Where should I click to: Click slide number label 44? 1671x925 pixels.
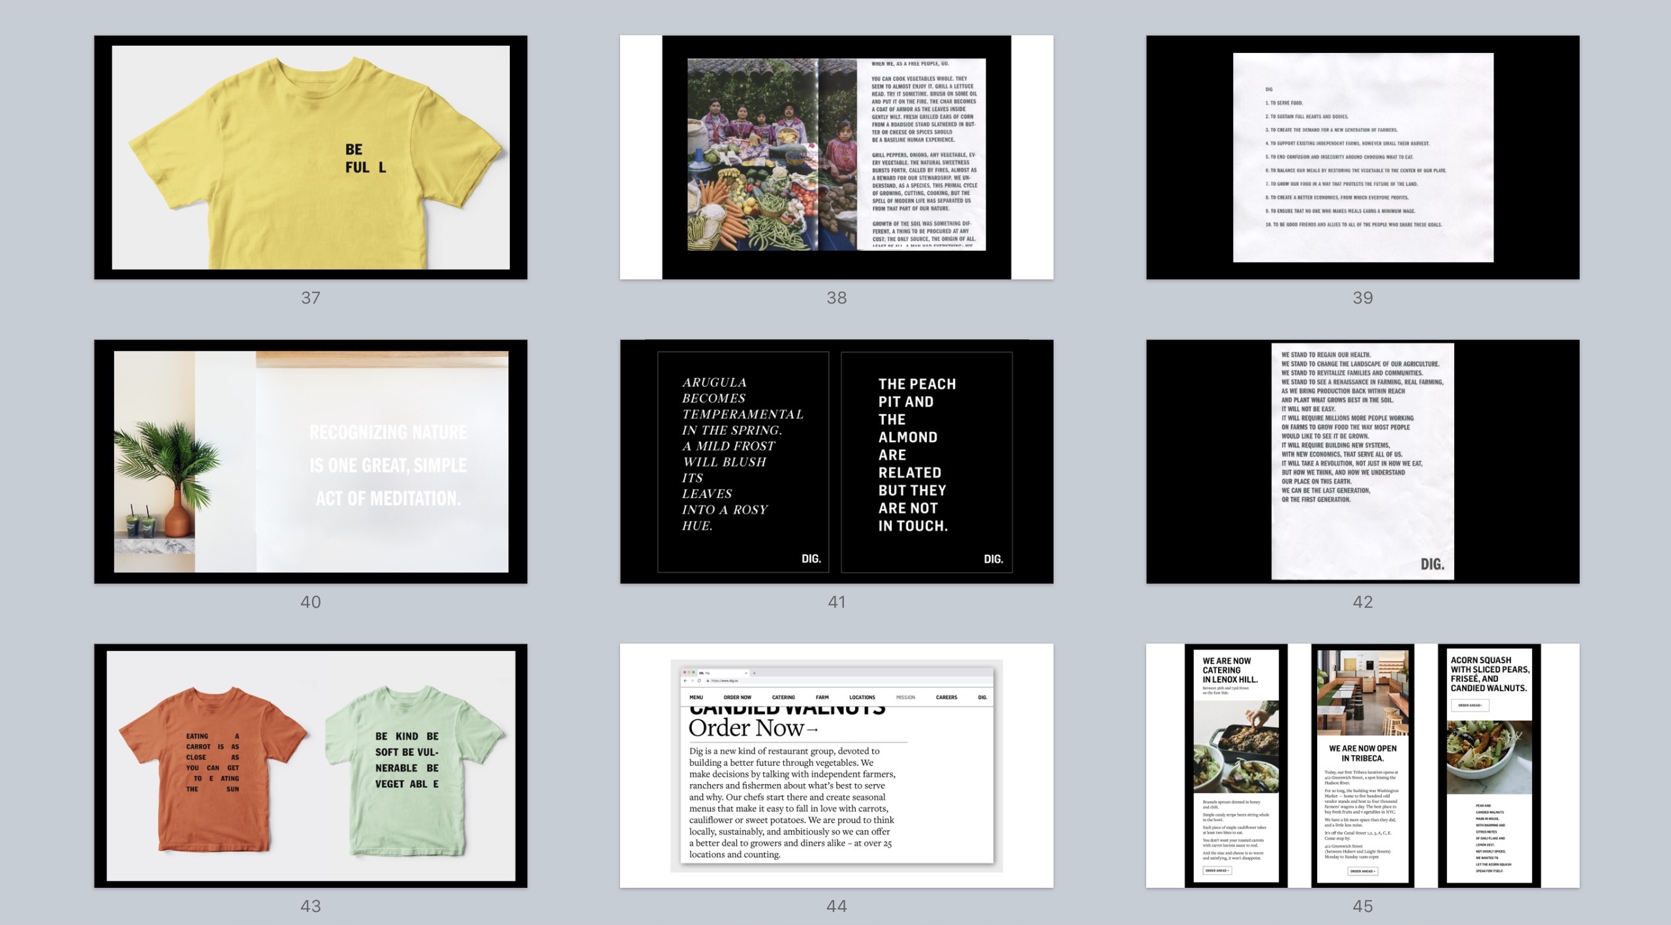[x=837, y=906]
